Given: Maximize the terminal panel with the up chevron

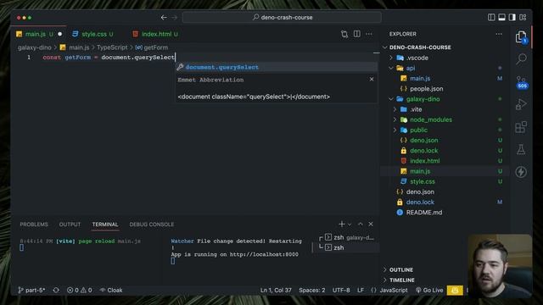Looking at the screenshot, I should (360, 224).
